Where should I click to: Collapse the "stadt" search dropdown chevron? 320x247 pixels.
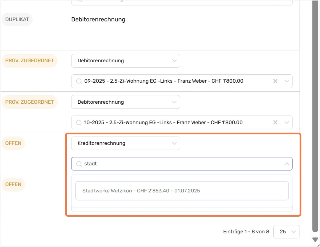coord(287,164)
